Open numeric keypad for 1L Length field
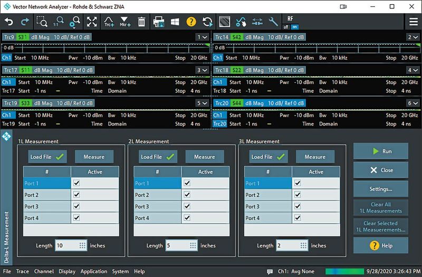 [82, 245]
